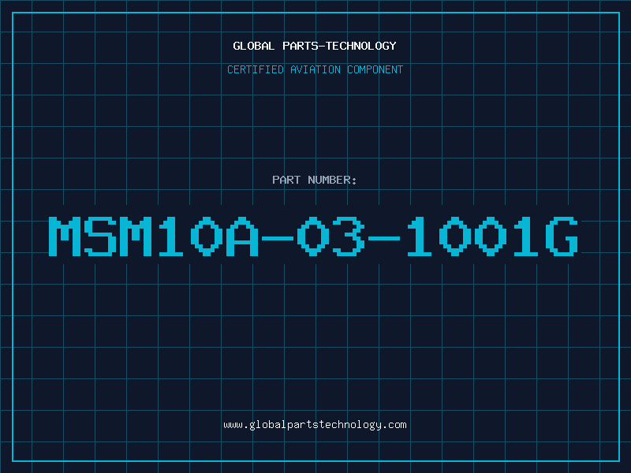
Task: Click the word PARTS-TECHNOLOGY in the header
Action: click(340, 46)
